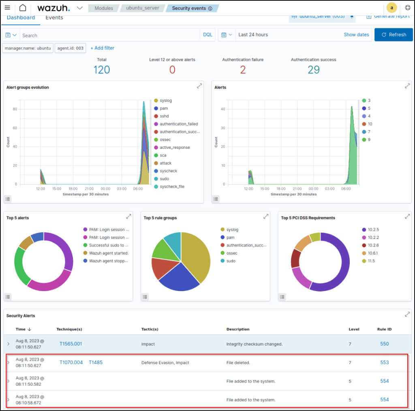This screenshot has width=415, height=411.
Task: Toggle legend list for Top 5 alerts
Action: pyautogui.click(x=8, y=297)
